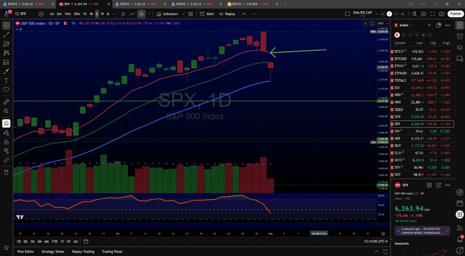Image resolution: width=465 pixels, height=256 pixels.
Task: Toggle the R filter chip in watchlist
Action: pyautogui.click(x=424, y=34)
